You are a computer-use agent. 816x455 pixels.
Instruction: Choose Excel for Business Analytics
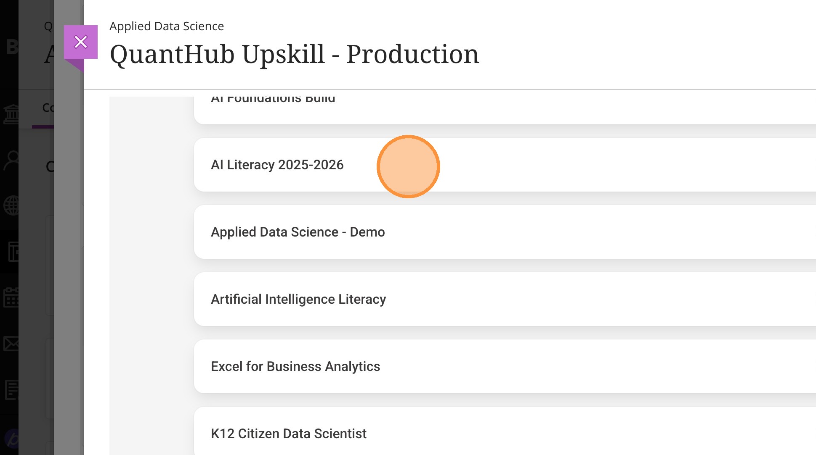(295, 366)
